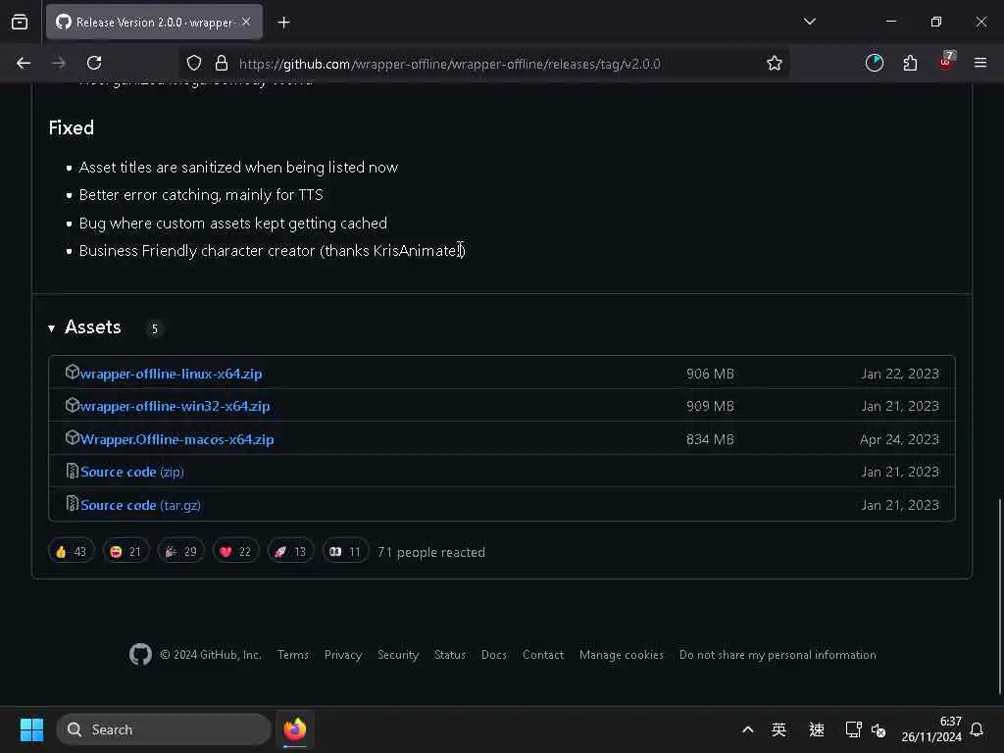
Task: Open the Extensions puzzle icon
Action: pyautogui.click(x=910, y=63)
